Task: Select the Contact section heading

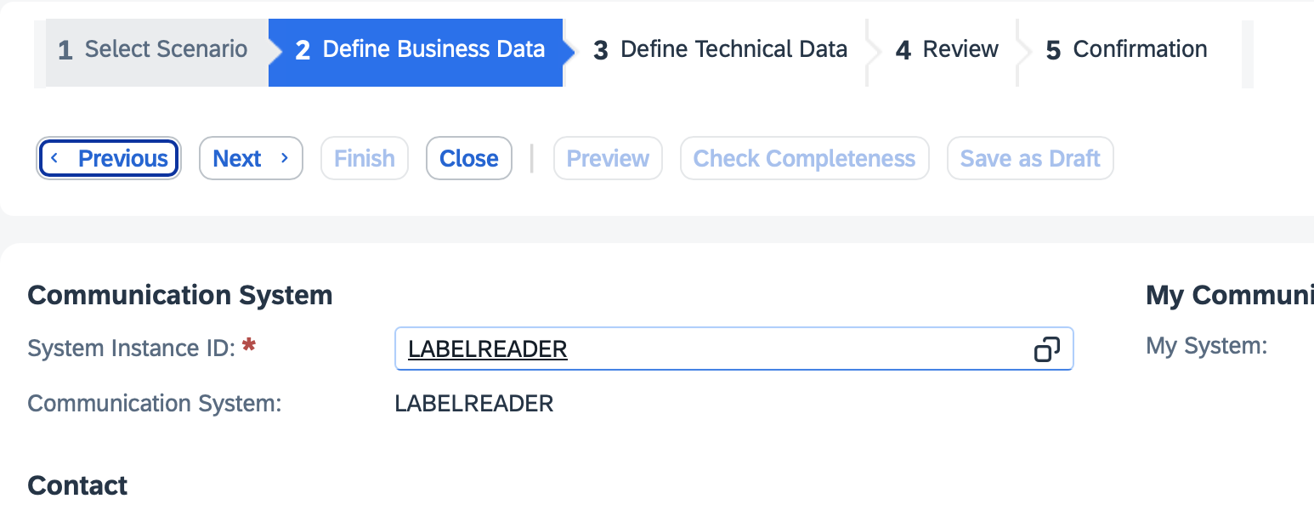Action: click(77, 485)
